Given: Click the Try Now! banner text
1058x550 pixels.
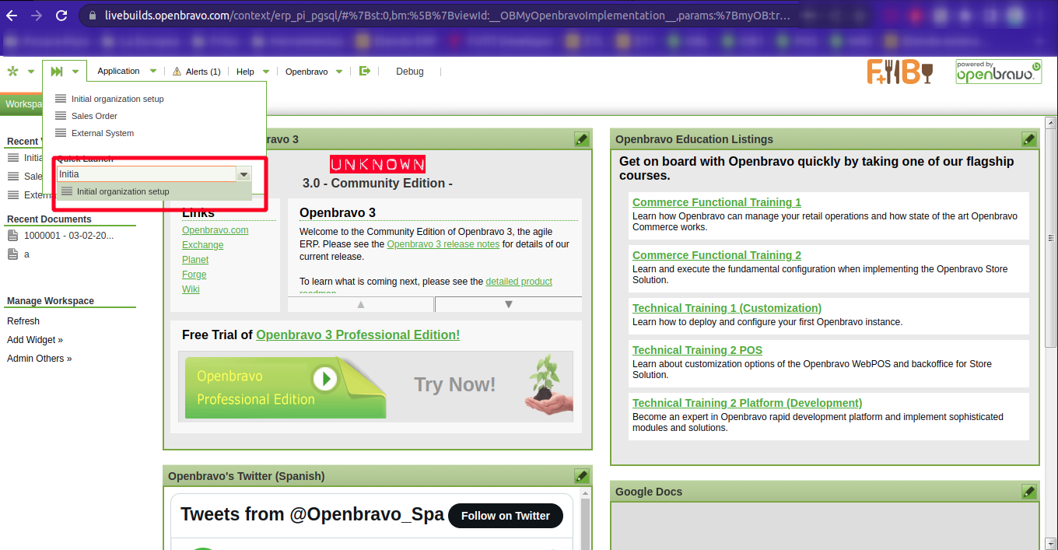Looking at the screenshot, I should (454, 384).
